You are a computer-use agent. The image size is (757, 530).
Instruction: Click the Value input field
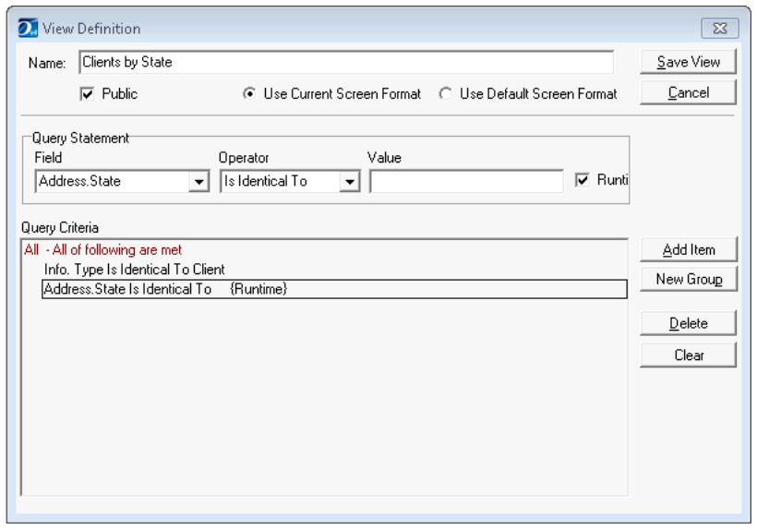click(x=466, y=182)
